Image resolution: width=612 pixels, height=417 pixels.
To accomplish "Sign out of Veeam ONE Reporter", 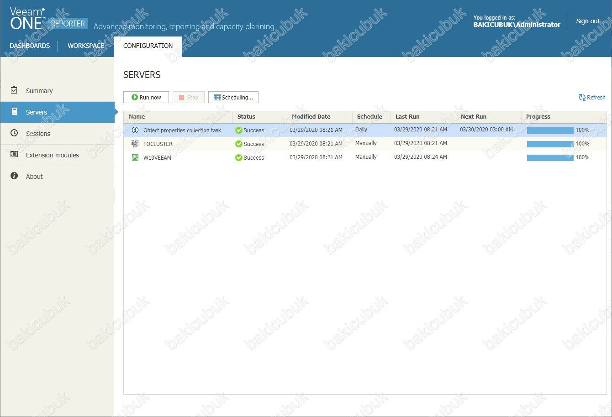I will [x=588, y=21].
